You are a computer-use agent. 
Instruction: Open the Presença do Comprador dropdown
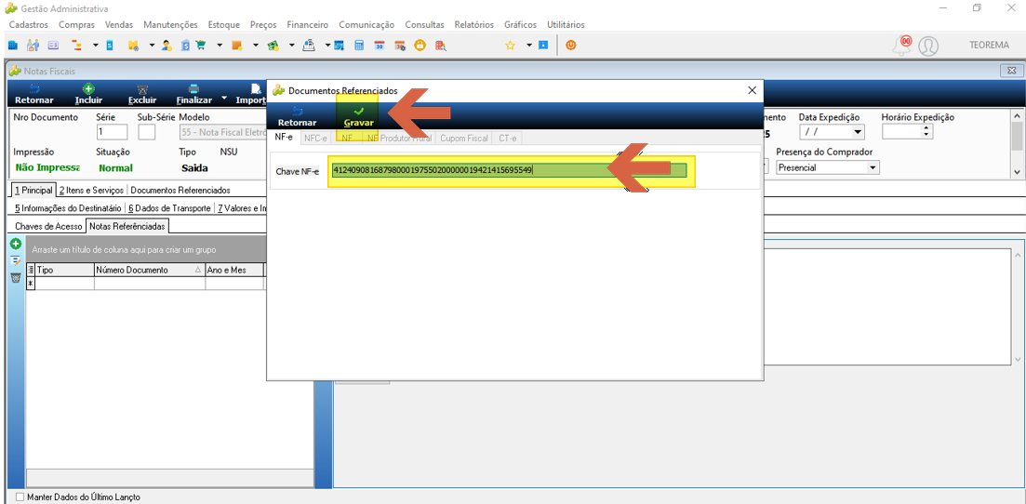[x=873, y=167]
